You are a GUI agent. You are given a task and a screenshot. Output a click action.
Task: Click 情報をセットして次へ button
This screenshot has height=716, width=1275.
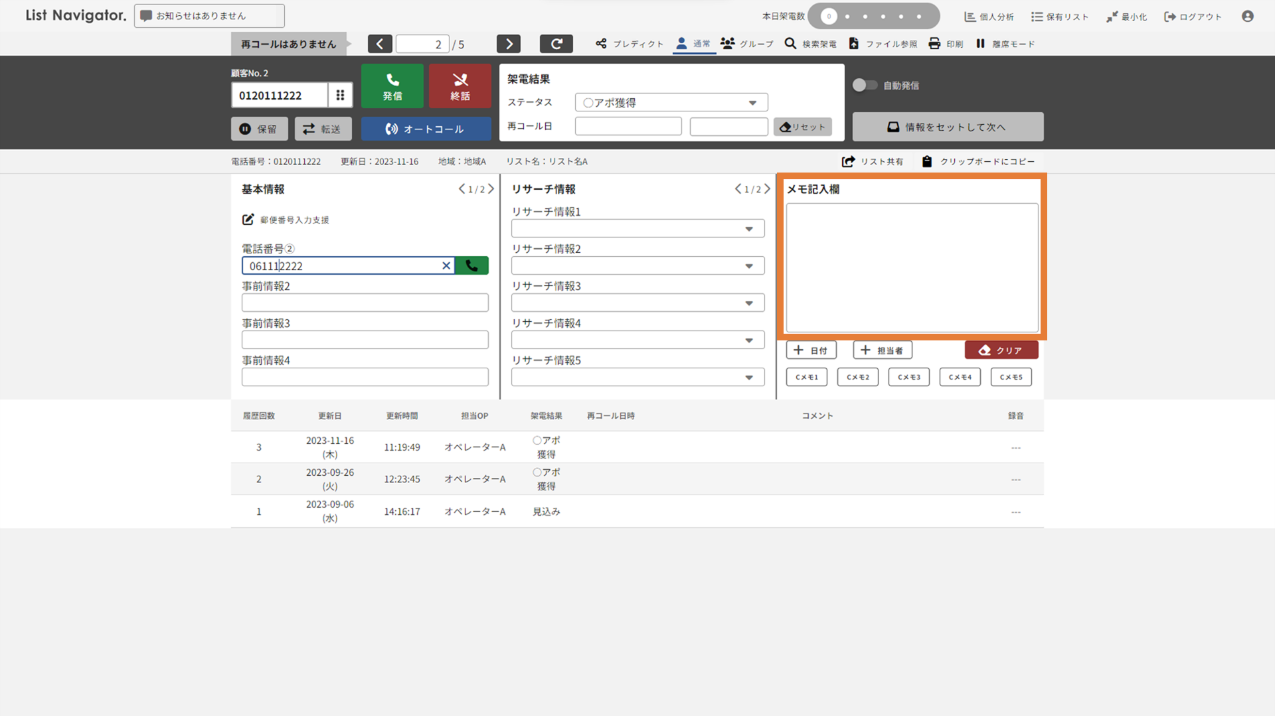point(948,127)
